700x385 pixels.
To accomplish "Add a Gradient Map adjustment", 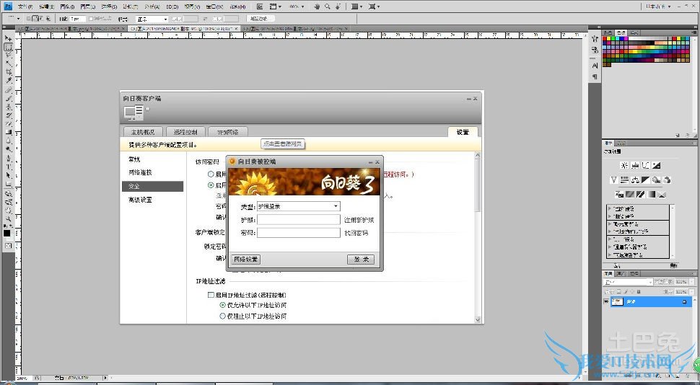I will pyautogui.click(x=651, y=195).
